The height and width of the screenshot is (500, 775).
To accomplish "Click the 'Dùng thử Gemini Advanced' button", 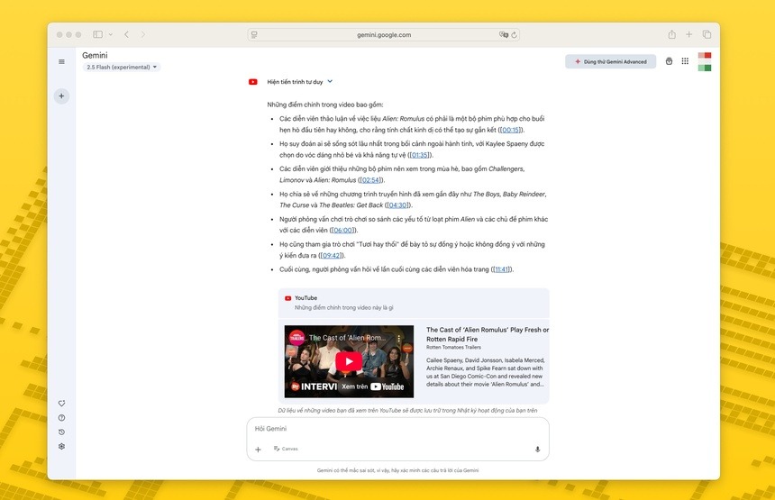I will (608, 61).
